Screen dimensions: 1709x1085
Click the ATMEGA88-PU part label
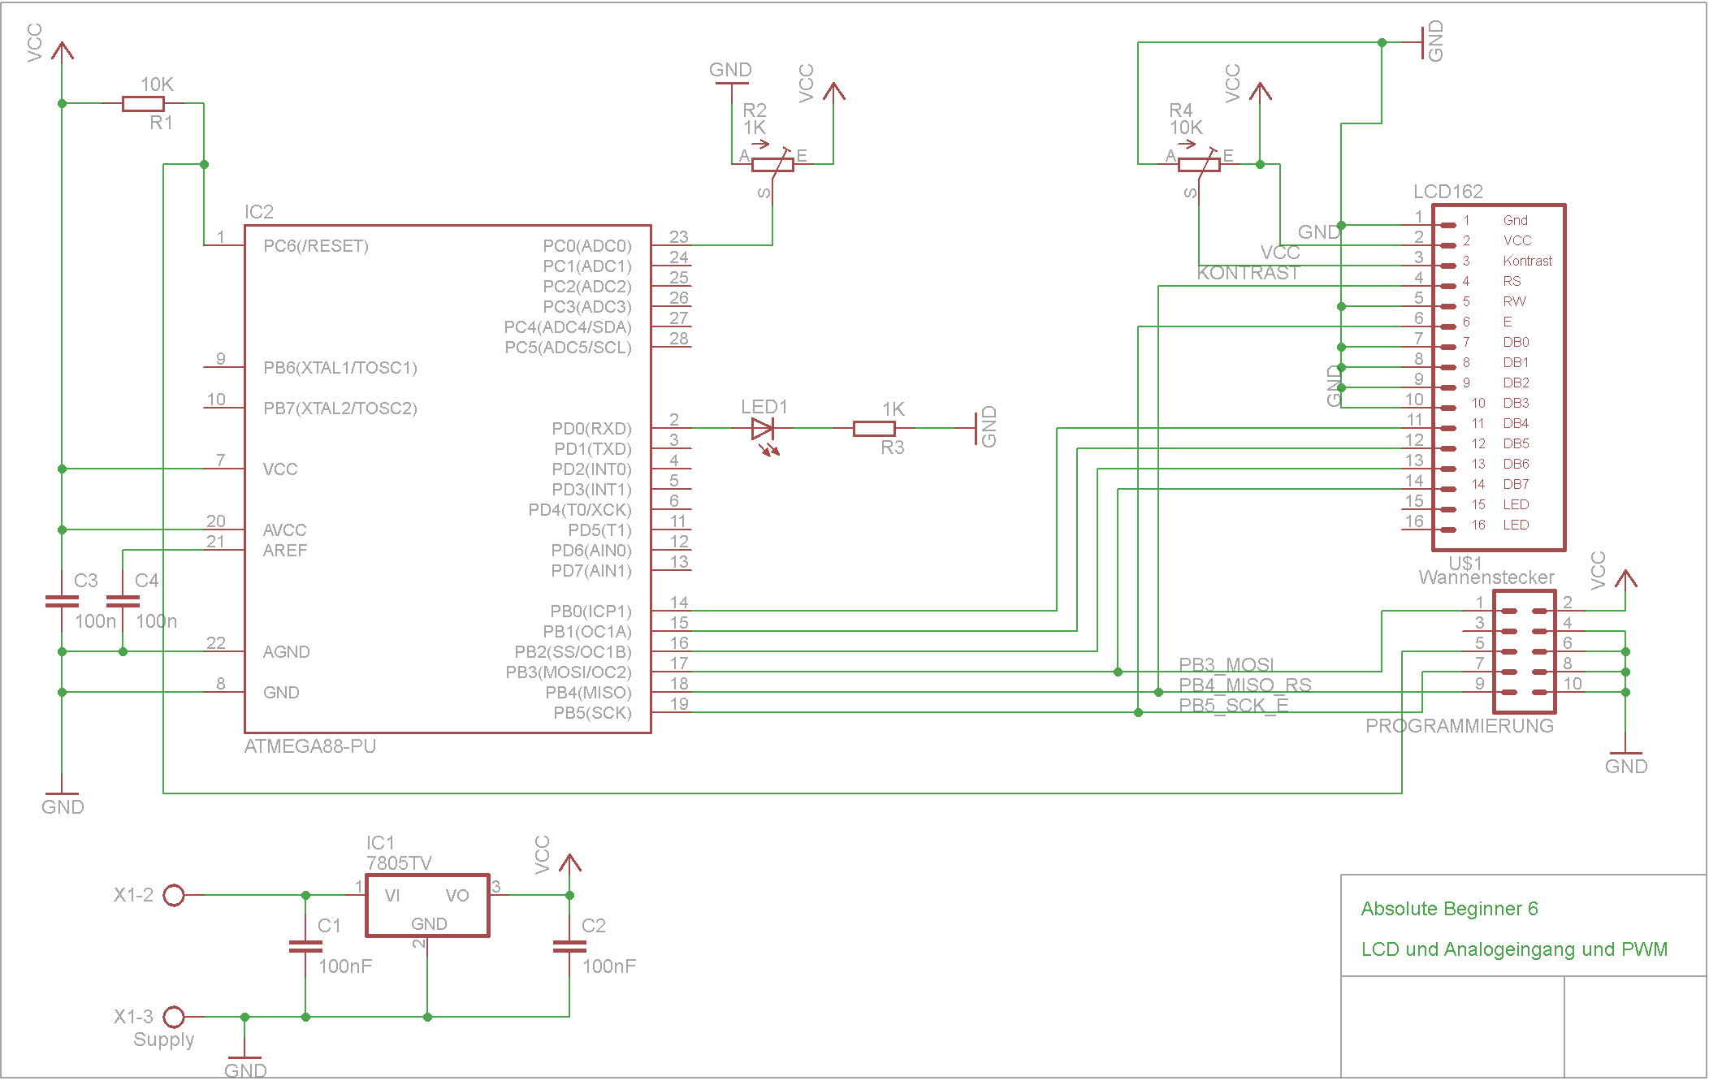(x=309, y=746)
